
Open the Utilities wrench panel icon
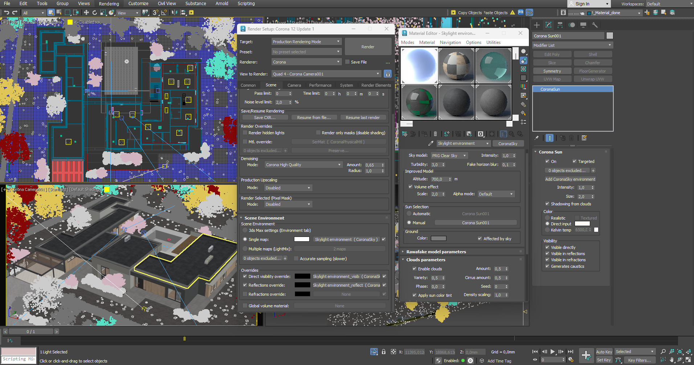pos(595,25)
